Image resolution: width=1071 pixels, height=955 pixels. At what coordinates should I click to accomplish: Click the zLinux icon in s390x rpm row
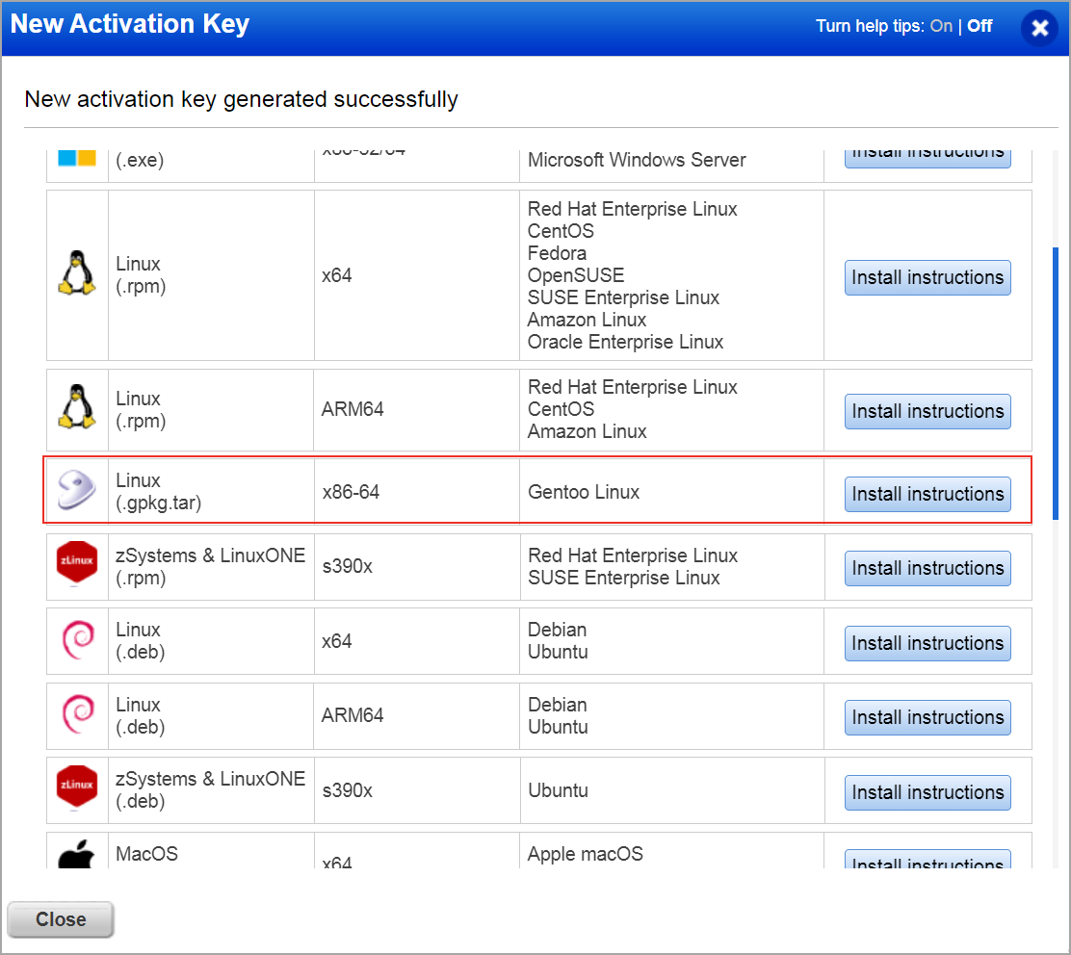pyautogui.click(x=77, y=566)
